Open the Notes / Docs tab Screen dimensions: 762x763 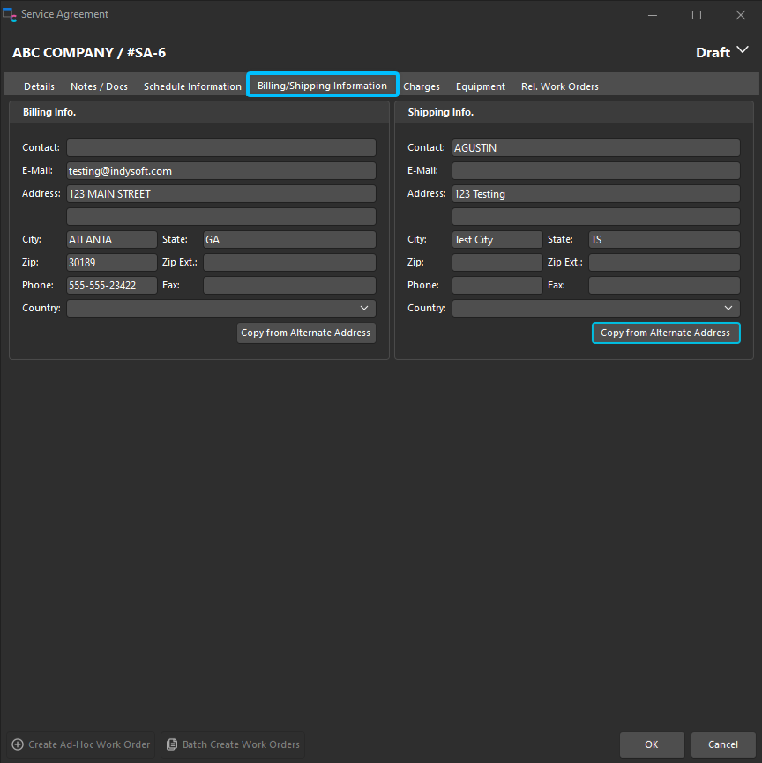pyautogui.click(x=99, y=86)
